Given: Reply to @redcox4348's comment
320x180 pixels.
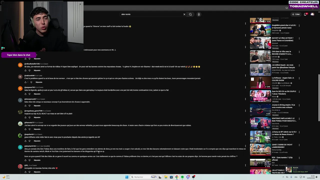Looking at the screenshot, I should 39,82.
